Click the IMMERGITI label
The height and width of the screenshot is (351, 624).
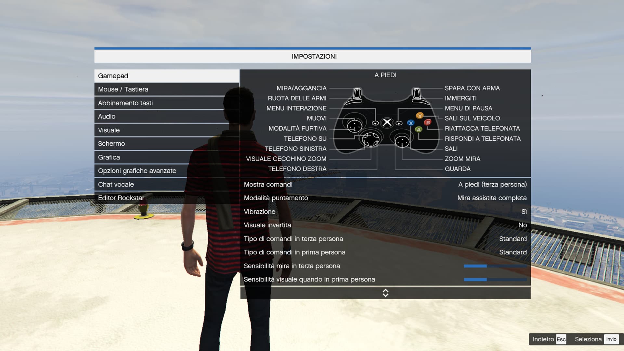tap(461, 98)
